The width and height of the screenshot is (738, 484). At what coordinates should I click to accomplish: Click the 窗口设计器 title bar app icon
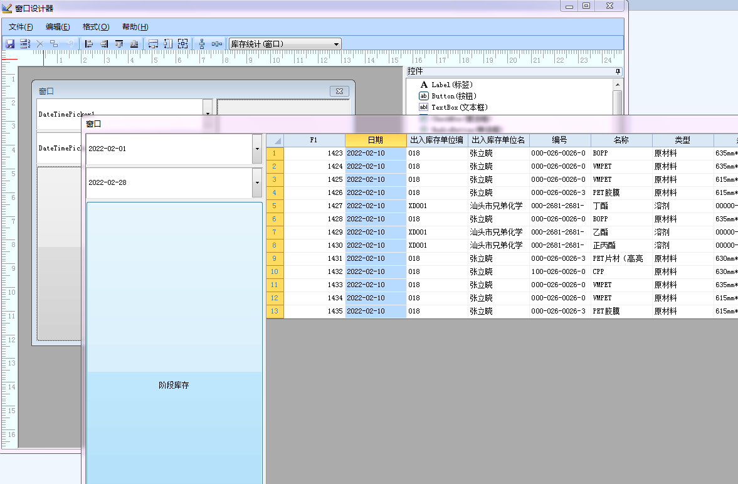point(7,8)
